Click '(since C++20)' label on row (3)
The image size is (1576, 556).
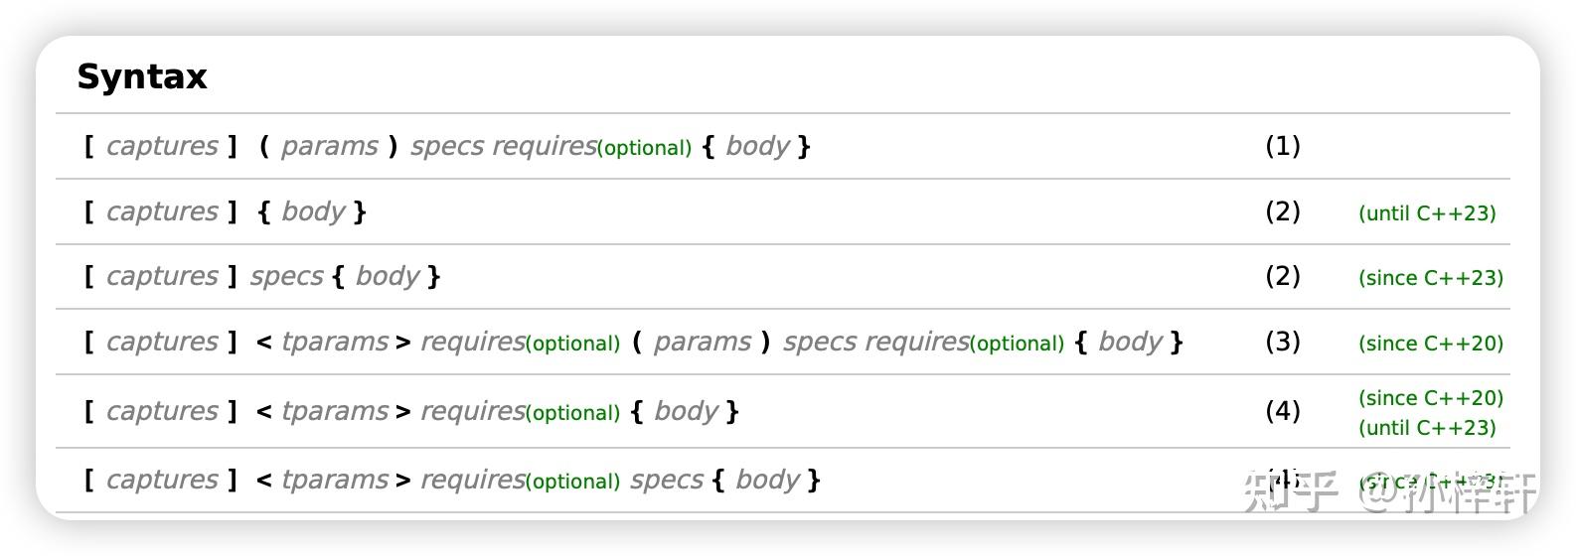pos(1430,344)
